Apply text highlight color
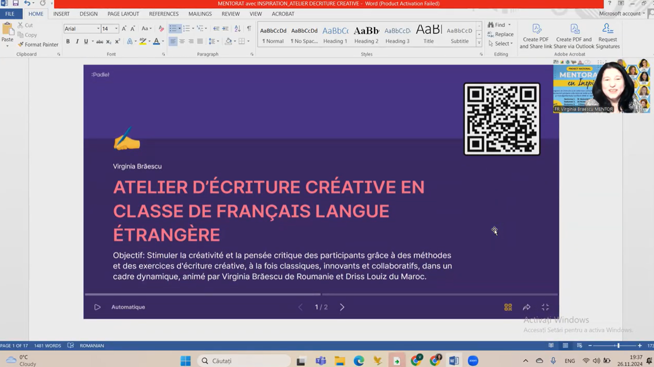This screenshot has width=654, height=367. (143, 41)
